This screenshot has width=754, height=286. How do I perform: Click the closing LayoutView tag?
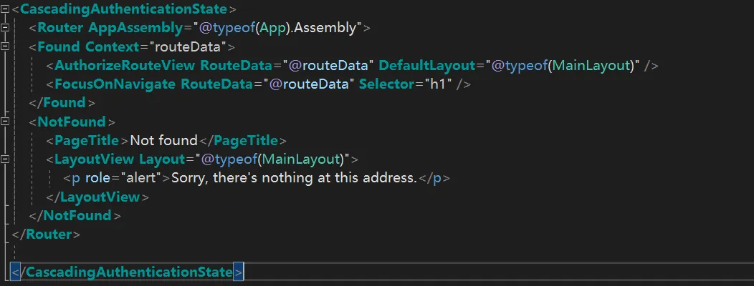pos(103,196)
